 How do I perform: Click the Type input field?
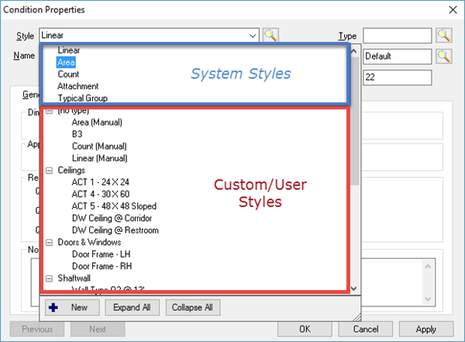pos(397,36)
